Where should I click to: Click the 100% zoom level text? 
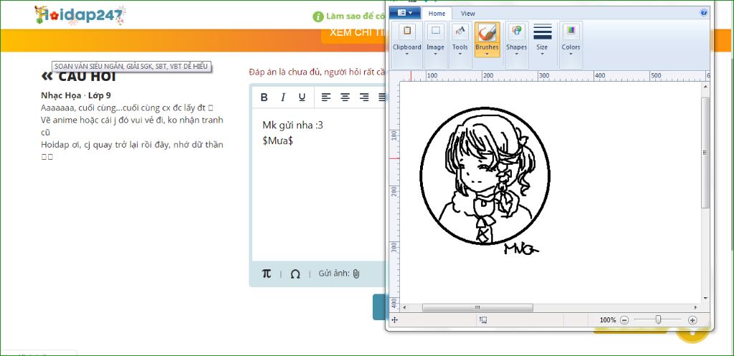tap(608, 320)
